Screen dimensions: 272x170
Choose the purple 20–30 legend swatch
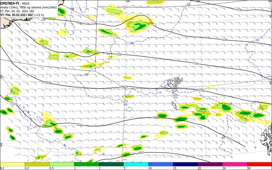(x=210, y=164)
